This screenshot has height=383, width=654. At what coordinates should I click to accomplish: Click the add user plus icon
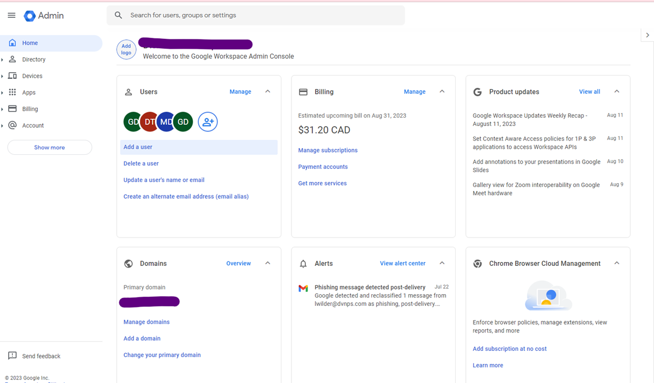coord(208,122)
